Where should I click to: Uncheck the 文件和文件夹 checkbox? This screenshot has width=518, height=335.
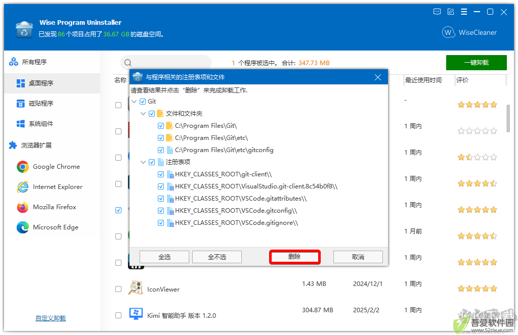point(152,114)
